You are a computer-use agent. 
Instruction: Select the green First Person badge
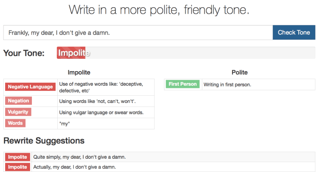(183, 84)
